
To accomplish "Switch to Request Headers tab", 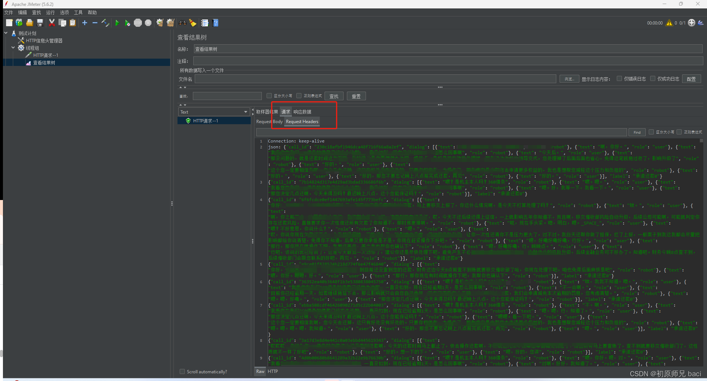I will coord(302,122).
